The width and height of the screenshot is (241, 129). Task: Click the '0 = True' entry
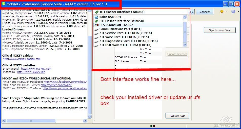click(x=145, y=49)
